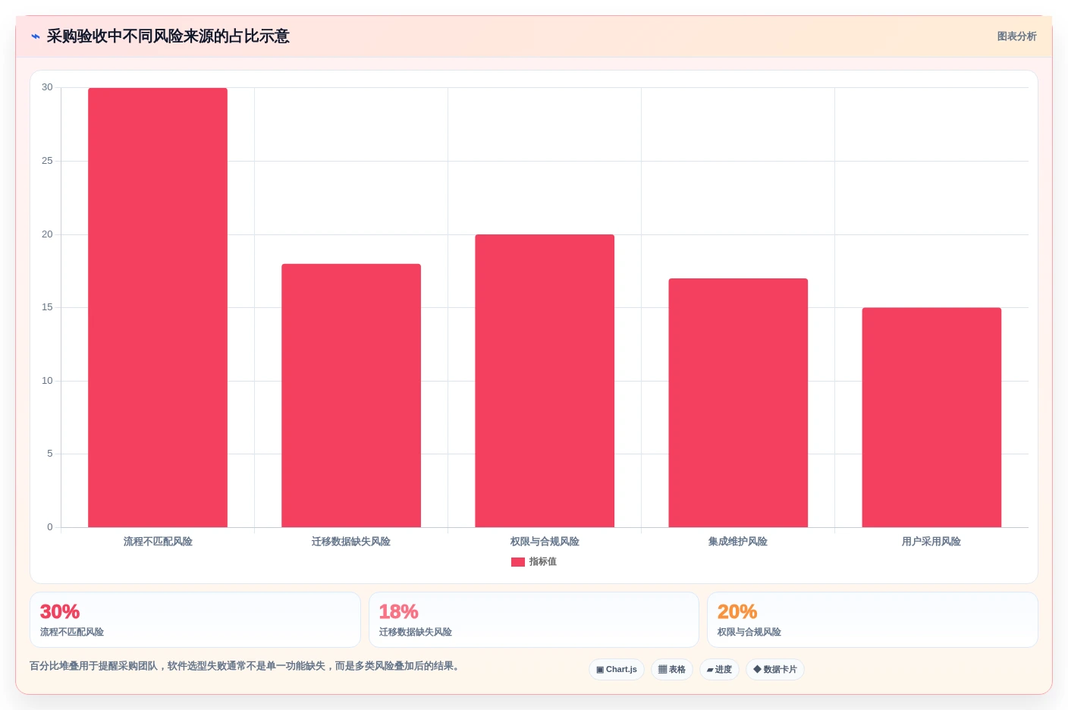Click the x-axis label 集成维护风险

click(738, 542)
